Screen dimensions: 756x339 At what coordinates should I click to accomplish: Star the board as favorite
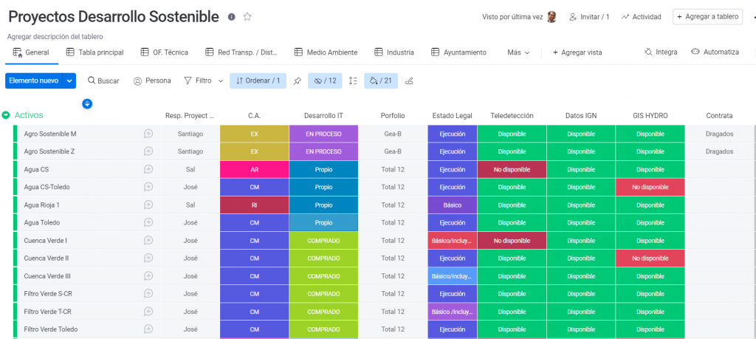247,17
